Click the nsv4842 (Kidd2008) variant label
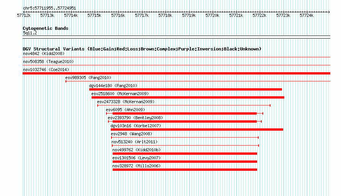341x196 pixels. (44, 53)
